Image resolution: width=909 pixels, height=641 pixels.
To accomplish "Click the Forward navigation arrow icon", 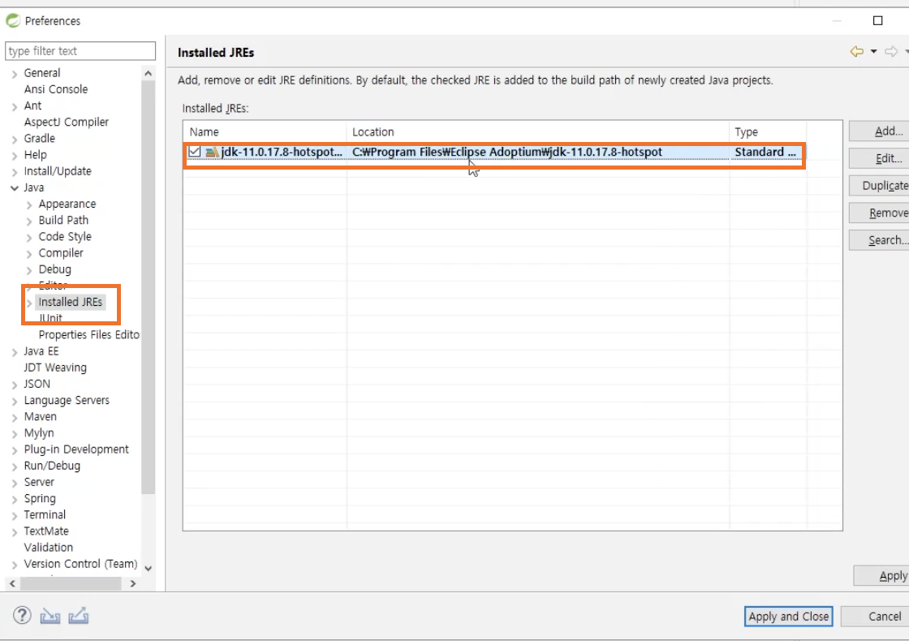I will tap(892, 52).
